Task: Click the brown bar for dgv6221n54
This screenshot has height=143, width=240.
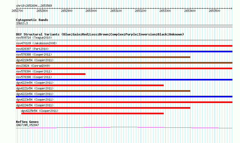Action: pos(103,91)
